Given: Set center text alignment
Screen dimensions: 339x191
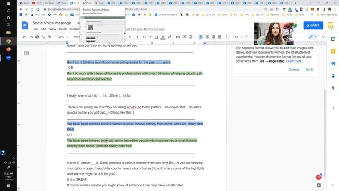Looking at the screenshot, I should [207, 37].
